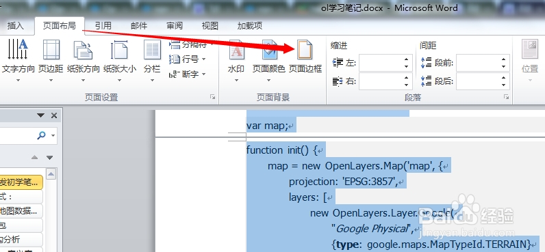Switch to the Insert (插入) tab
Screen dimensions: 545x252
[16, 26]
